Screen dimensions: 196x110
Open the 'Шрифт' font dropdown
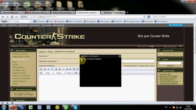tap(60, 73)
